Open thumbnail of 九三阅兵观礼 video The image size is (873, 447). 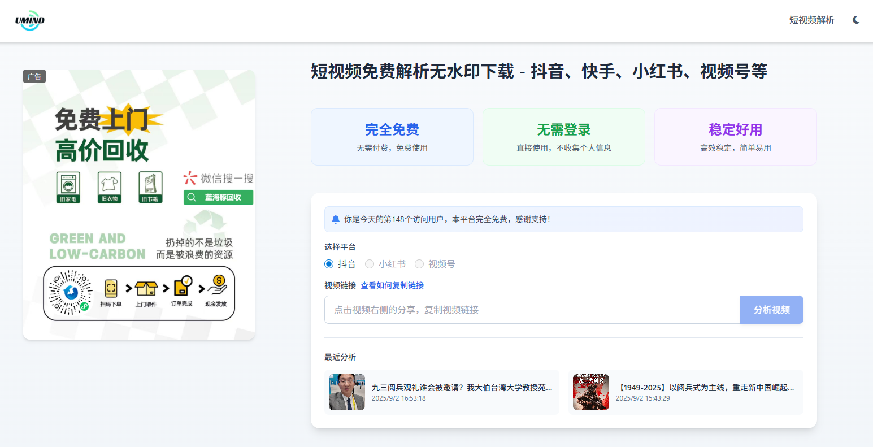(347, 392)
